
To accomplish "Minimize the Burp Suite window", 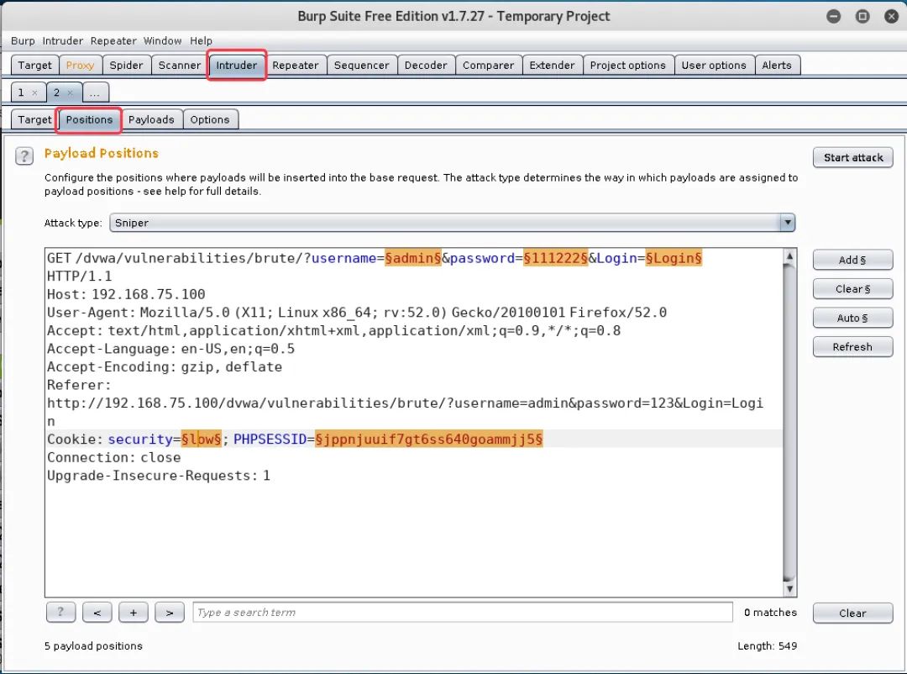I will pyautogui.click(x=834, y=16).
